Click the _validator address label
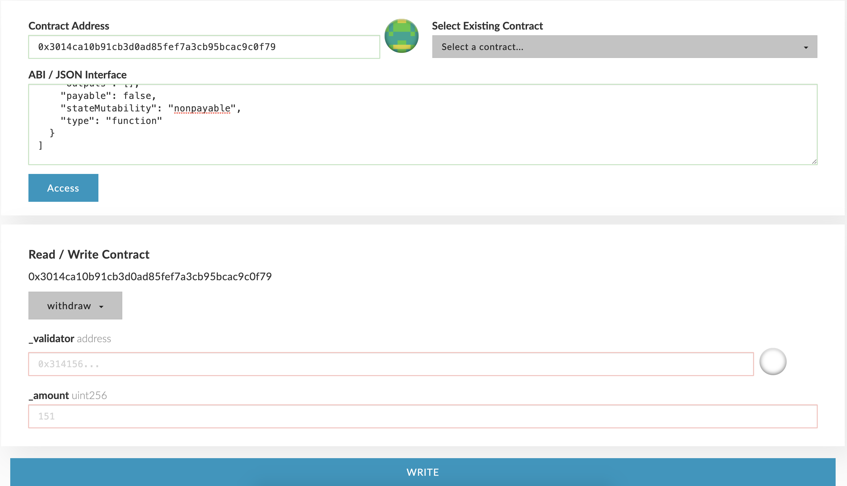This screenshot has width=847, height=486. click(69, 338)
